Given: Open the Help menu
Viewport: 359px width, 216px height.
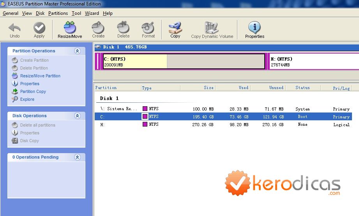Looking at the screenshot, I should pos(108,13).
